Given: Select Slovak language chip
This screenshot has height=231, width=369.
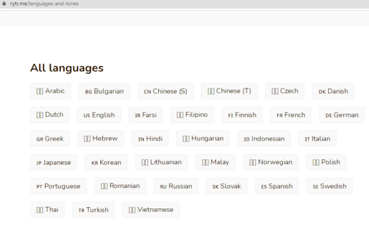Looking at the screenshot, I should pos(226,186).
